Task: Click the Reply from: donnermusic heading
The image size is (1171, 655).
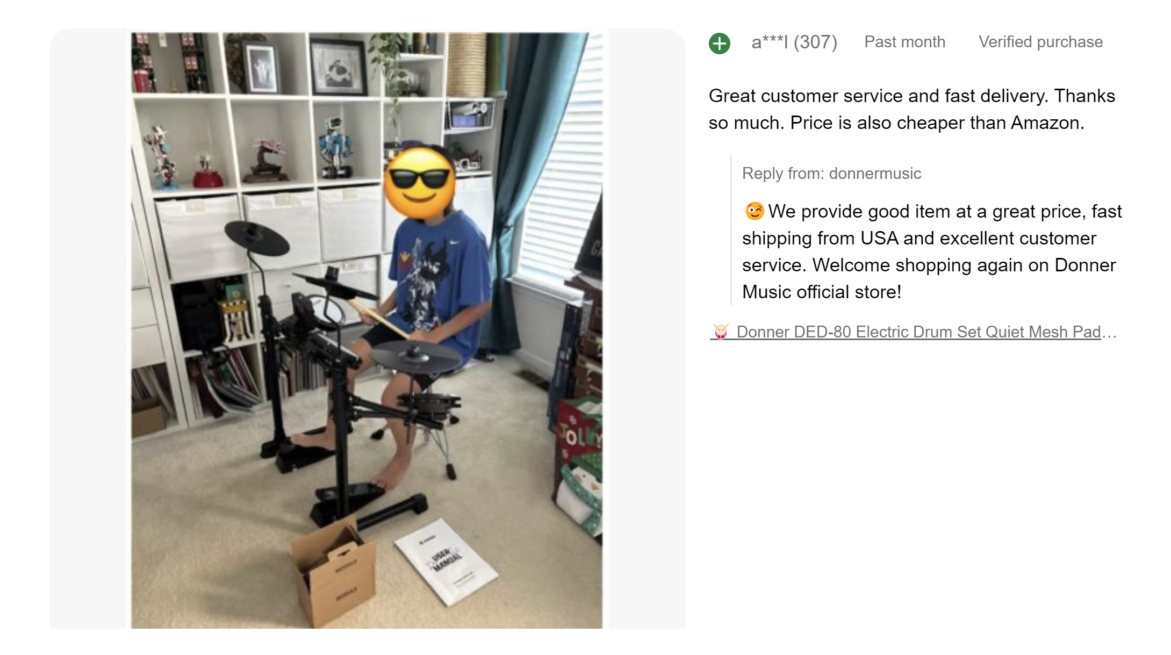Action: (x=831, y=174)
